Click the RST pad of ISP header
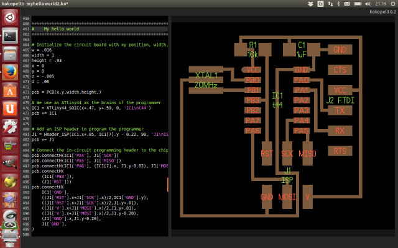398x248 pixels. click(267, 153)
